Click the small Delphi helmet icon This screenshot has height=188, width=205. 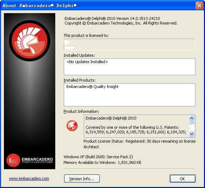point(72,126)
